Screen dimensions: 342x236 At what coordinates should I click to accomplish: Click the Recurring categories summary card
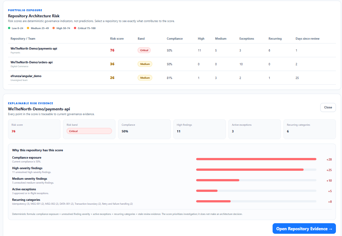pos(309,129)
